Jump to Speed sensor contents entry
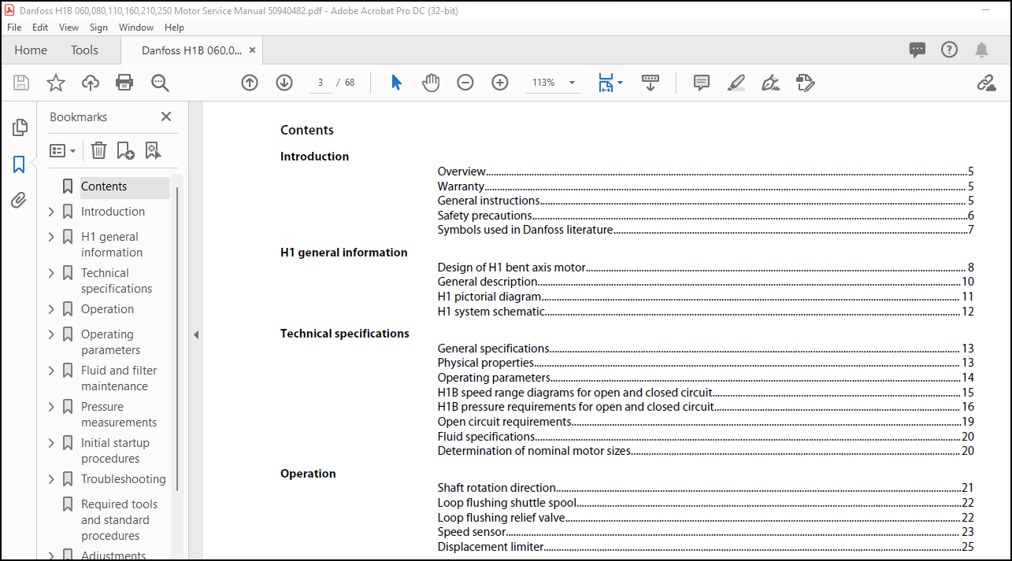 tap(706, 532)
